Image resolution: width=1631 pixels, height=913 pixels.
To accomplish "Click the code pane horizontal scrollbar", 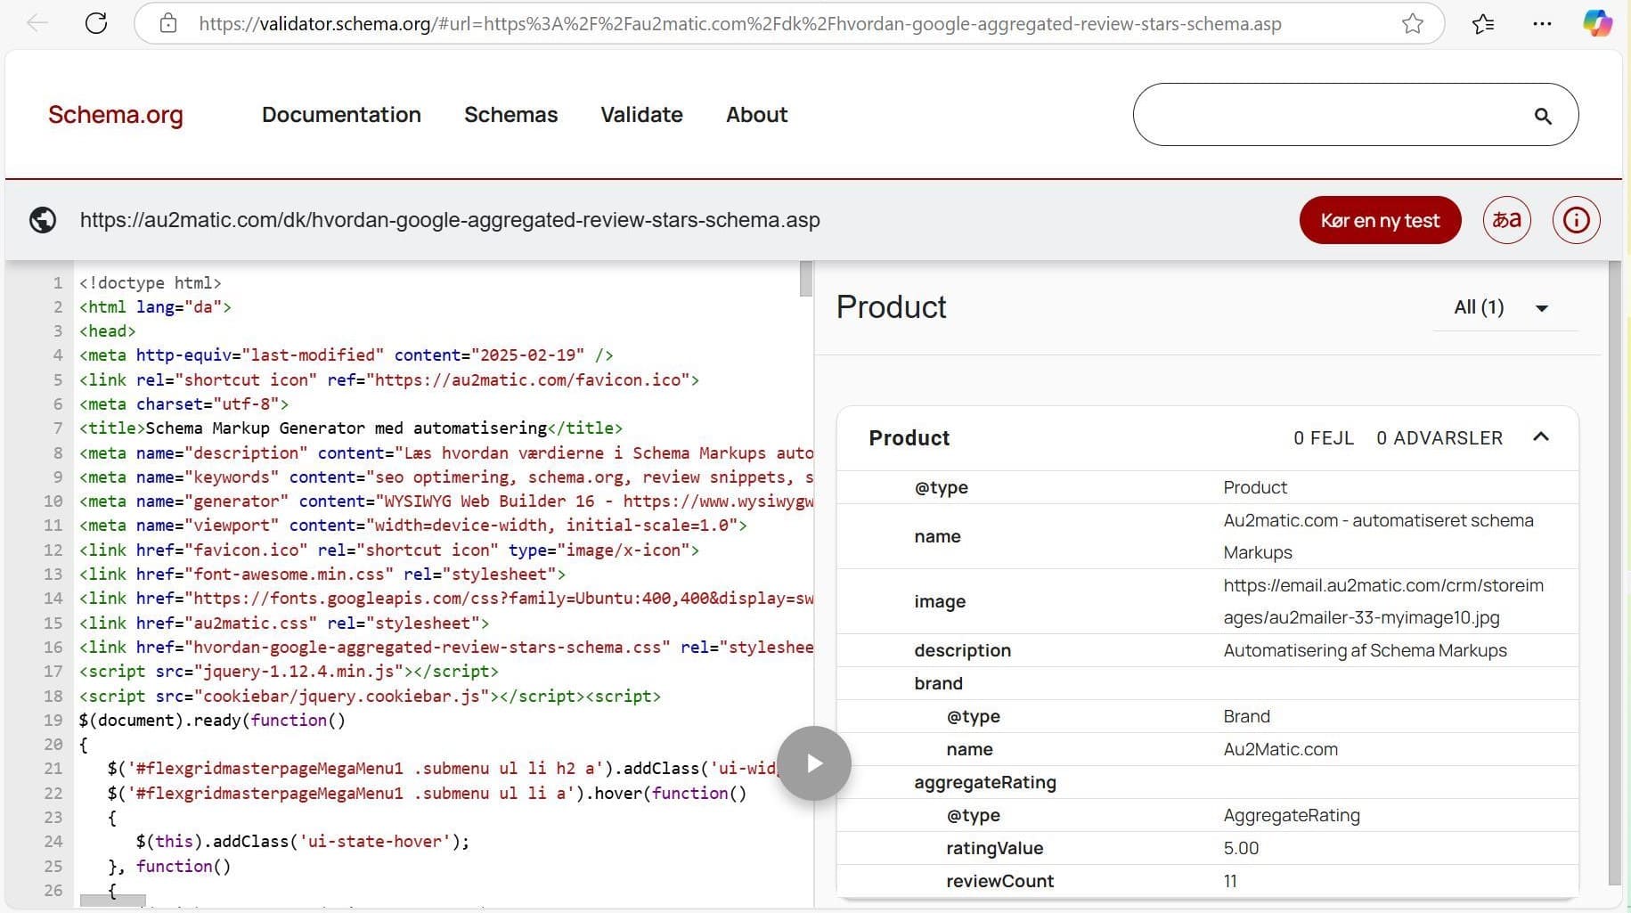I will 112,901.
